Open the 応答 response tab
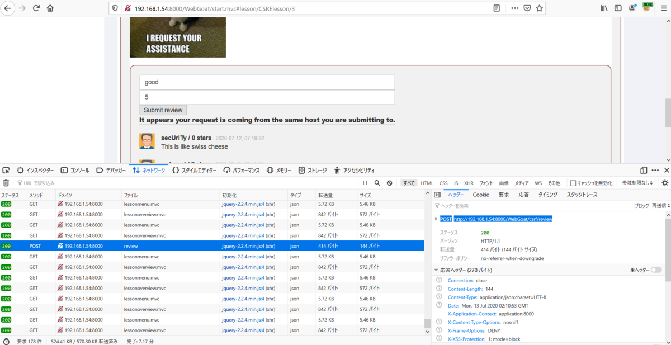Viewport: 671px width, 345px height. pos(523,195)
